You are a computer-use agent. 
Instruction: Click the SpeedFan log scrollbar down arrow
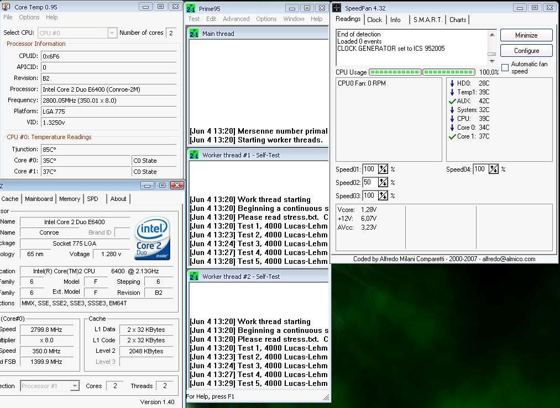492,61
